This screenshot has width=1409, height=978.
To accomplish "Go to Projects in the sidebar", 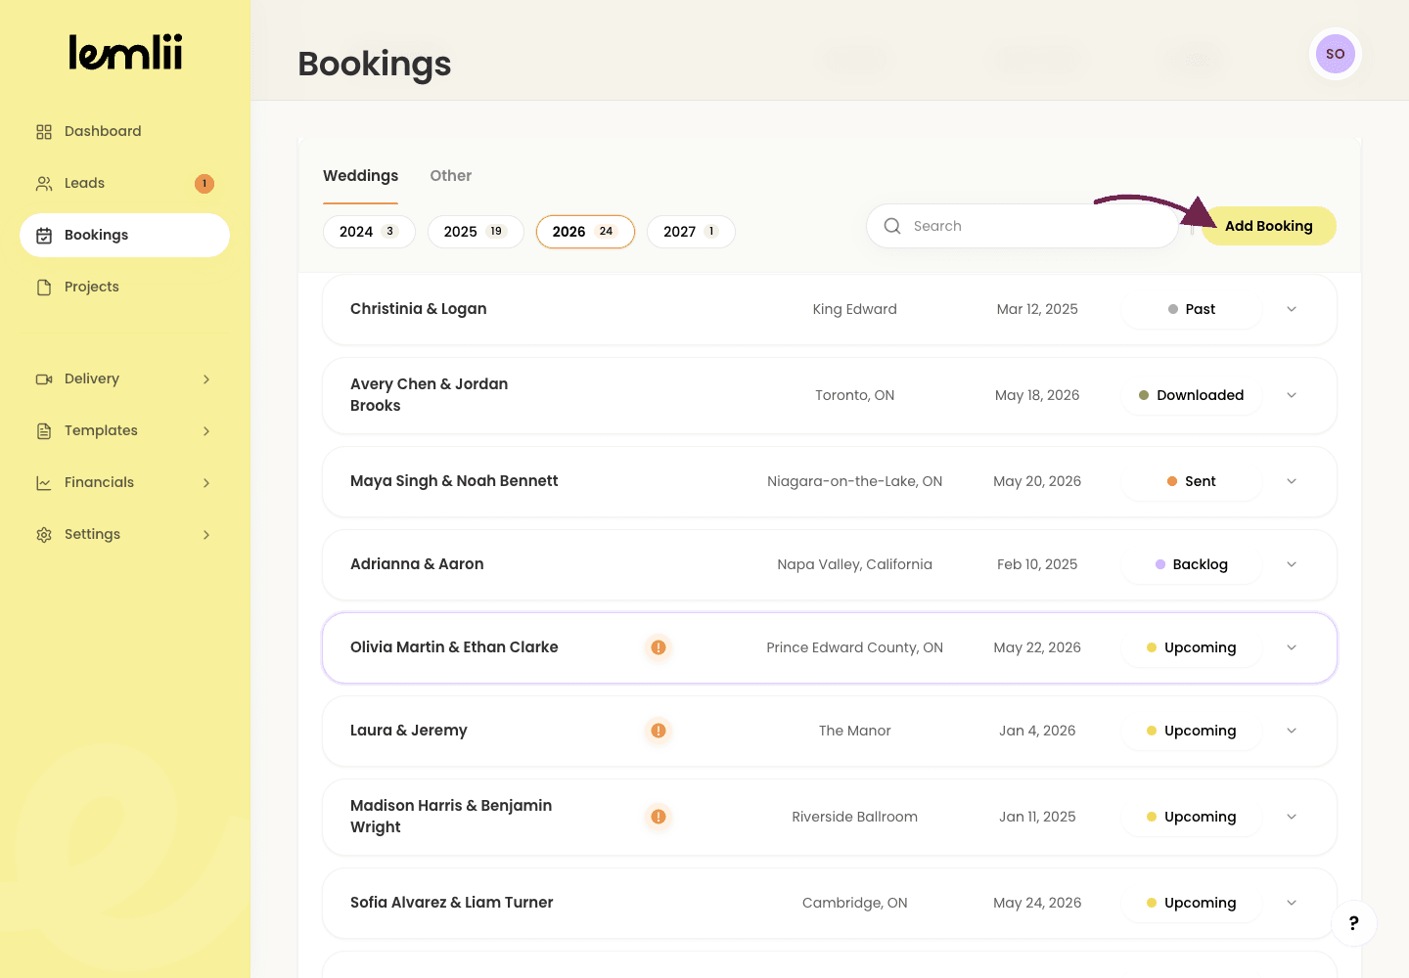I will [124, 288].
